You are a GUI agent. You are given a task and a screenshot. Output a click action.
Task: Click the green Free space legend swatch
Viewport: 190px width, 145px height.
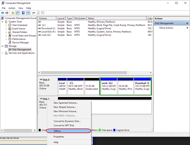point(100,130)
